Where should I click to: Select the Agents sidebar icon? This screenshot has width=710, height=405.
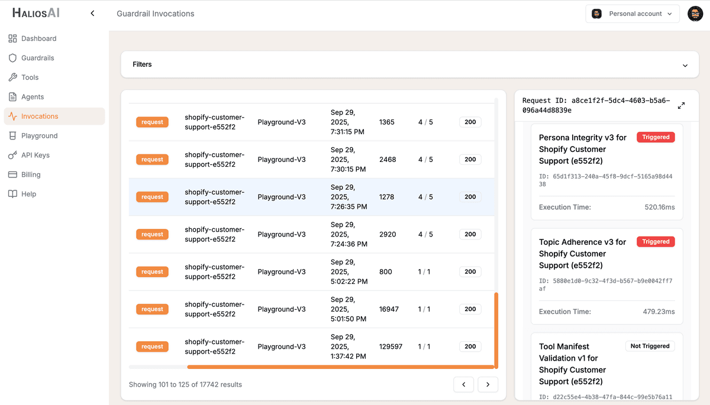tap(12, 96)
